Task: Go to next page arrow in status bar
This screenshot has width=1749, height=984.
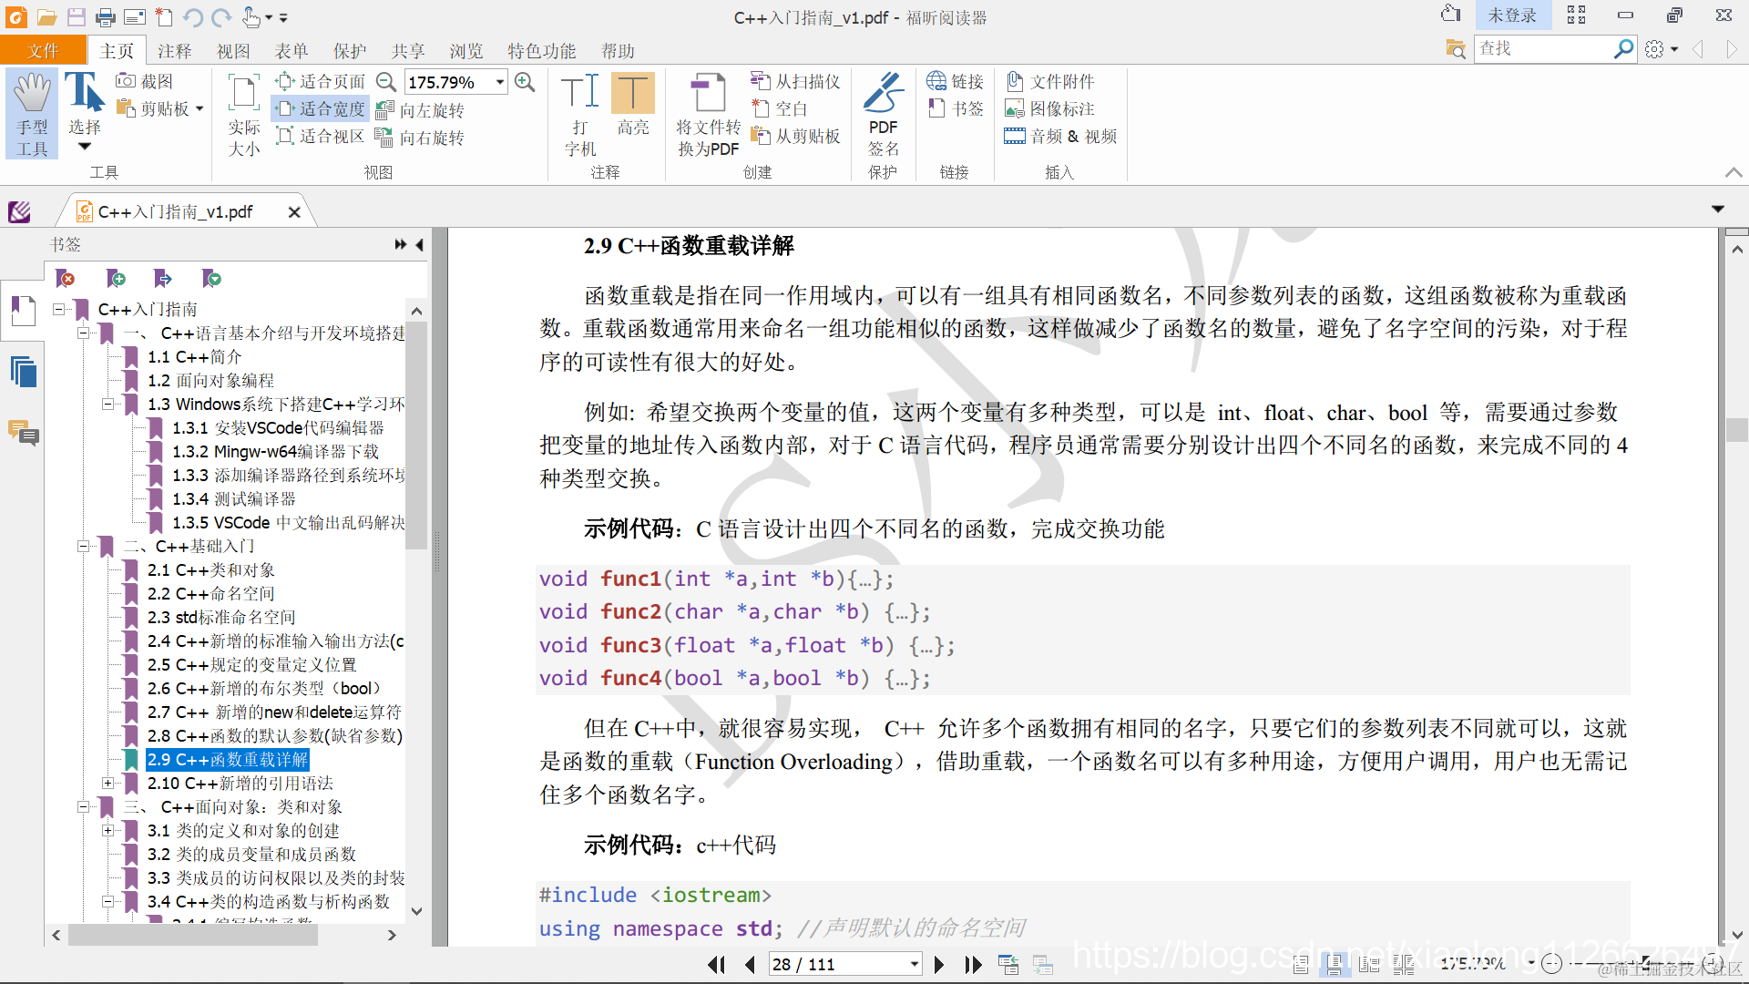Action: [939, 964]
